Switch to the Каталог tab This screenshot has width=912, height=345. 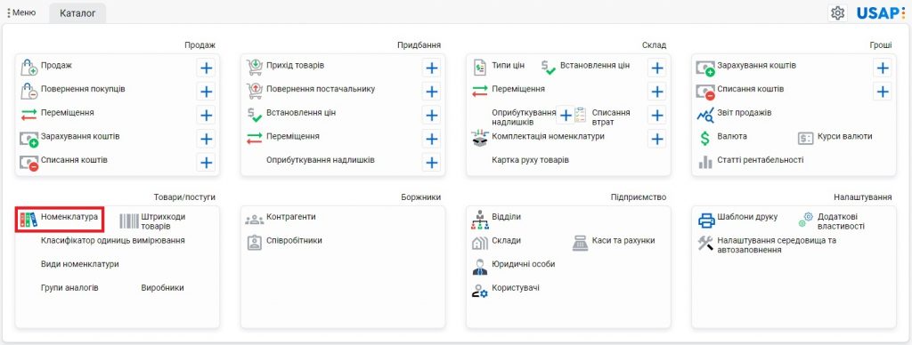pos(77,13)
